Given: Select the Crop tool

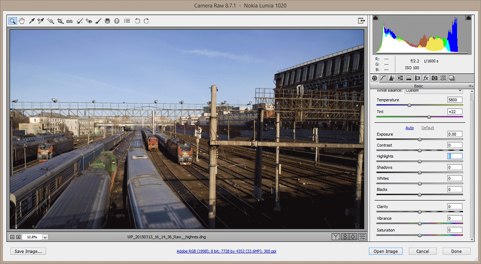Looking at the screenshot, I should tap(60, 21).
